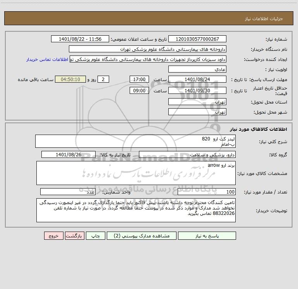The width and height of the screenshot is (298, 289).
Task: Click the label اولویت نیاز
Action: tap(276, 69)
